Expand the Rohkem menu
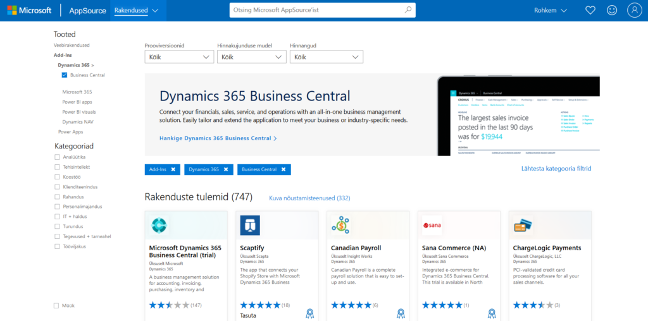 551,10
